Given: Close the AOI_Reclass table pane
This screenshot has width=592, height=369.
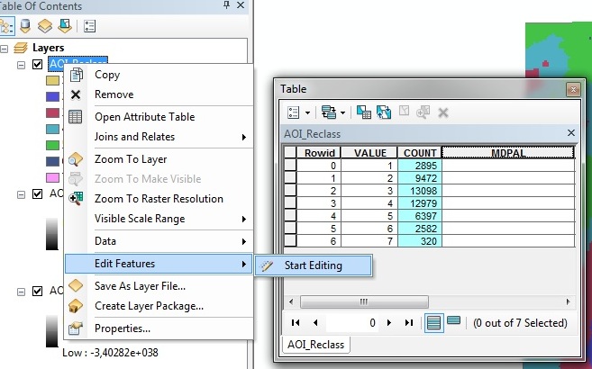Looking at the screenshot, I should point(571,133).
